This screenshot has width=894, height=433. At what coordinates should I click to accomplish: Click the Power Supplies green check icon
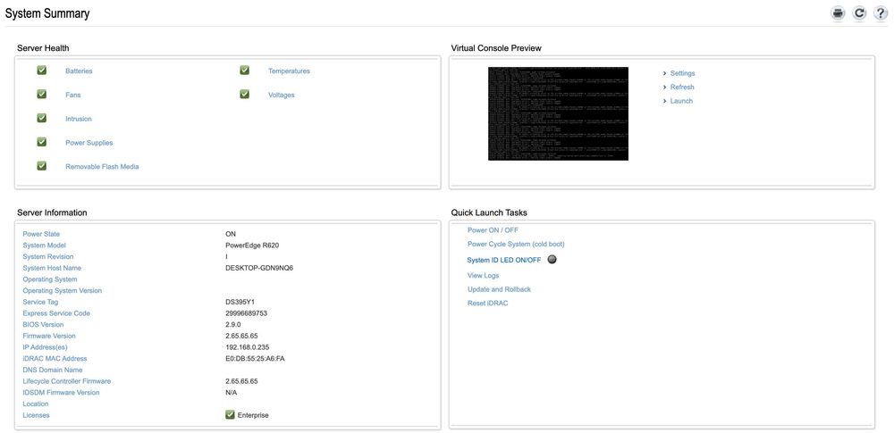[x=42, y=142]
